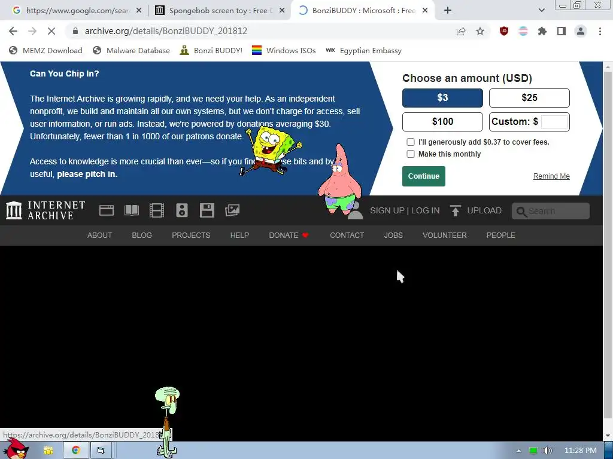This screenshot has height=459, width=613.
Task: Click the UPLOAD link
Action: (484, 211)
